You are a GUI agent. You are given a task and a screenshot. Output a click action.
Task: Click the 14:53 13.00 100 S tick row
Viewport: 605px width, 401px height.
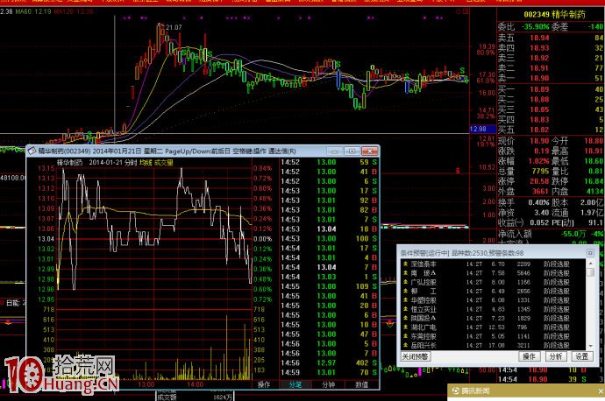[329, 239]
